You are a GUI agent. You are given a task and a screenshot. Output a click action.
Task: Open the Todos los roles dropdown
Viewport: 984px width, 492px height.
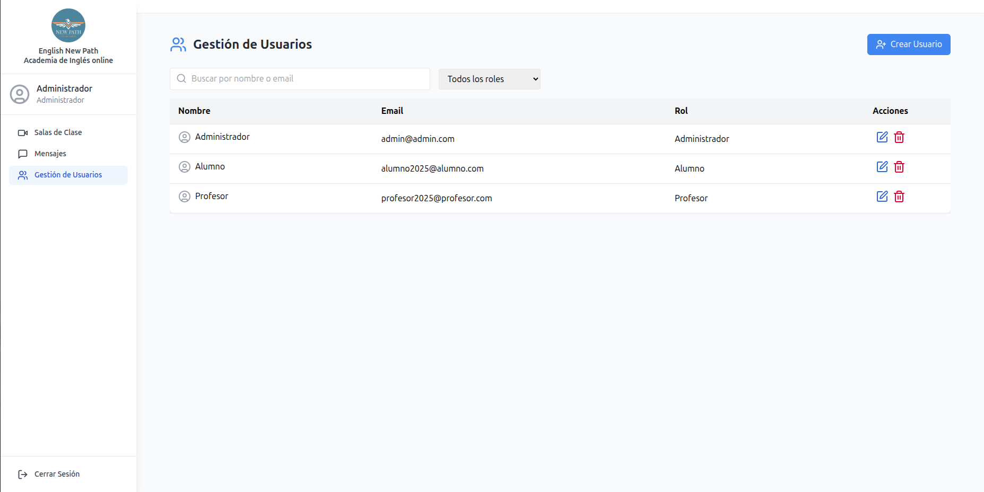(489, 79)
